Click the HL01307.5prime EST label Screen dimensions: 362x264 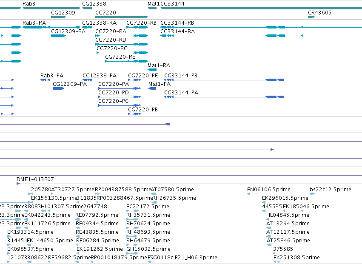[x=62, y=206]
